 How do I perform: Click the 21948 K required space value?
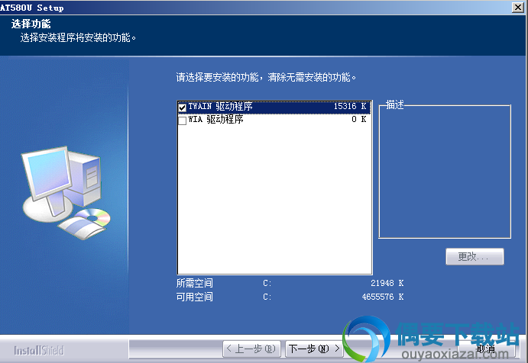[x=387, y=284]
